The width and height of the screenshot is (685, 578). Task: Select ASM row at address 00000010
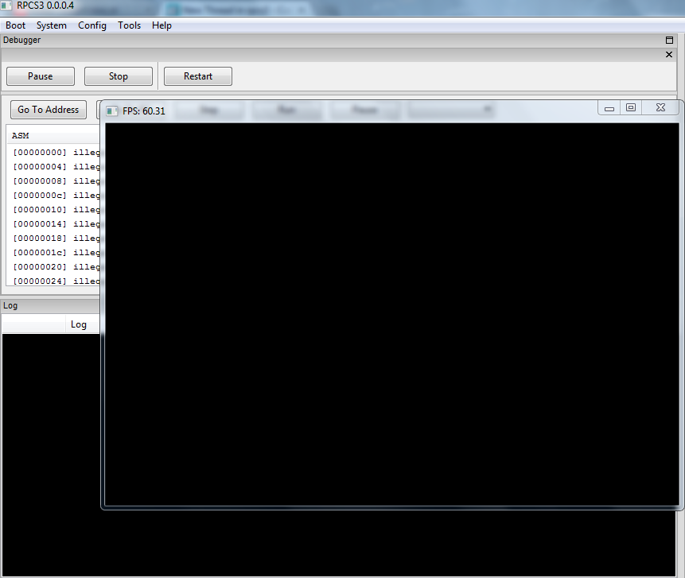coord(56,209)
